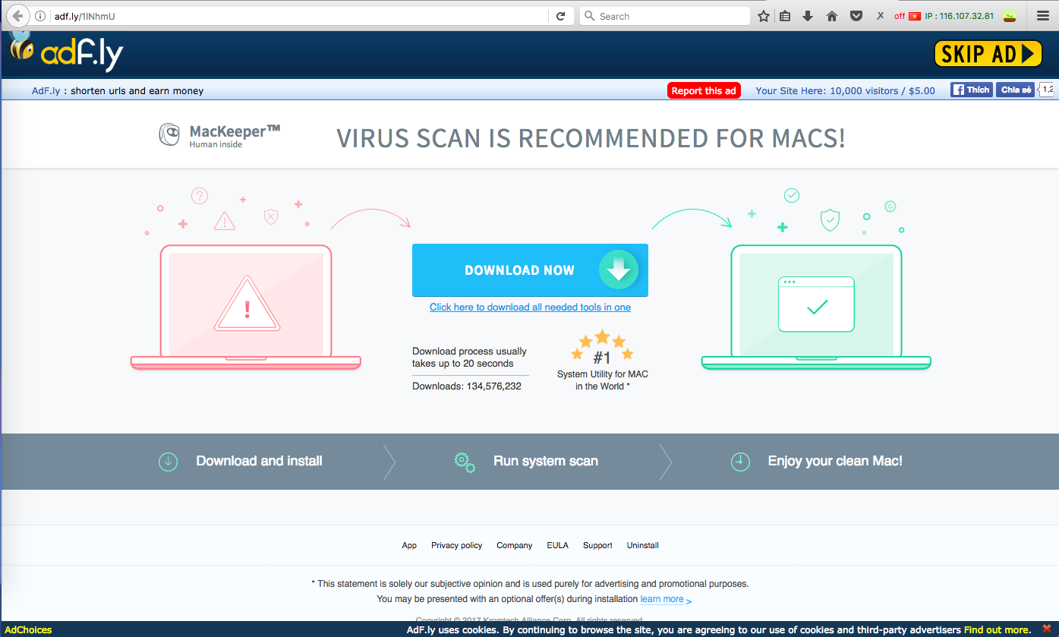Screen dimensions: 1059x637
Task: Open the Privacy policy footer link
Action: [x=457, y=545]
